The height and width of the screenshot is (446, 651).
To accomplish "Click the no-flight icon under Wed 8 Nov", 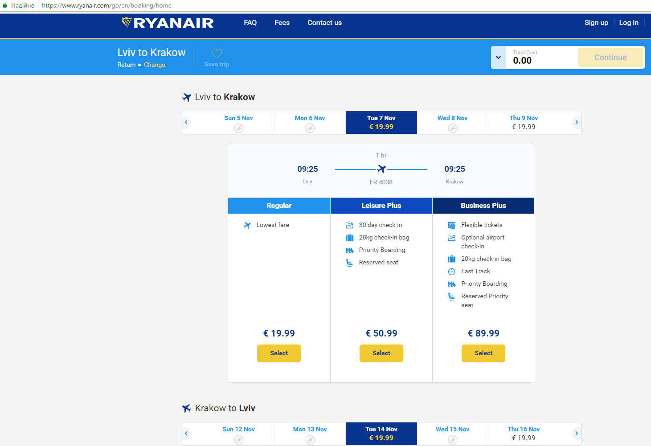I will 453,128.
